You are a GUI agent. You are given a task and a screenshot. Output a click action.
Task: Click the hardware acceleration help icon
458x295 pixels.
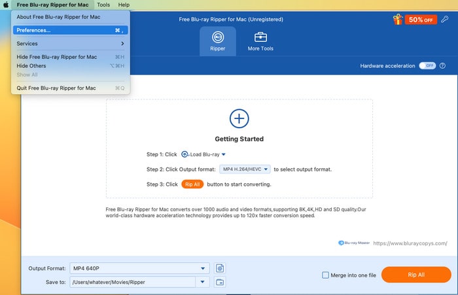[x=443, y=66]
